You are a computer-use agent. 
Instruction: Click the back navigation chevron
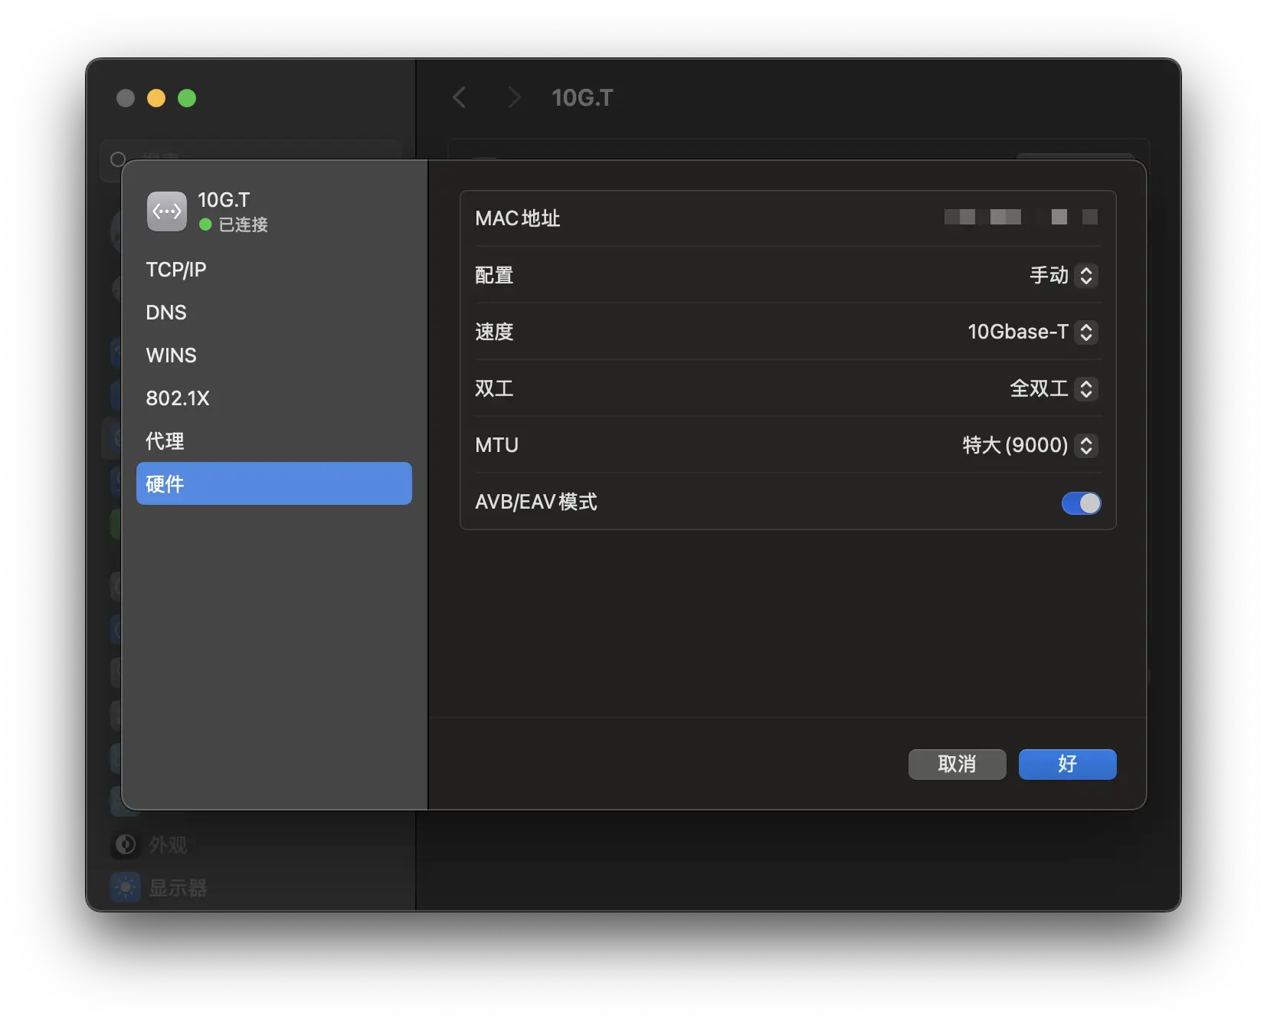click(460, 98)
